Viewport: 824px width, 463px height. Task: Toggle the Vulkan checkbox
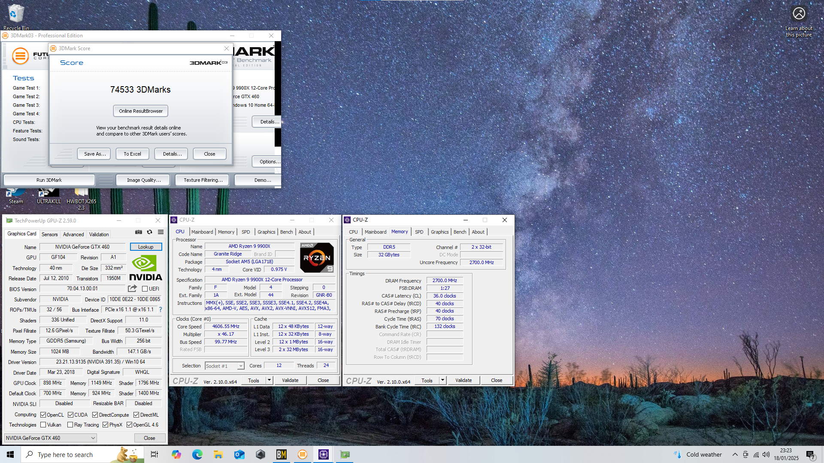[x=43, y=425]
